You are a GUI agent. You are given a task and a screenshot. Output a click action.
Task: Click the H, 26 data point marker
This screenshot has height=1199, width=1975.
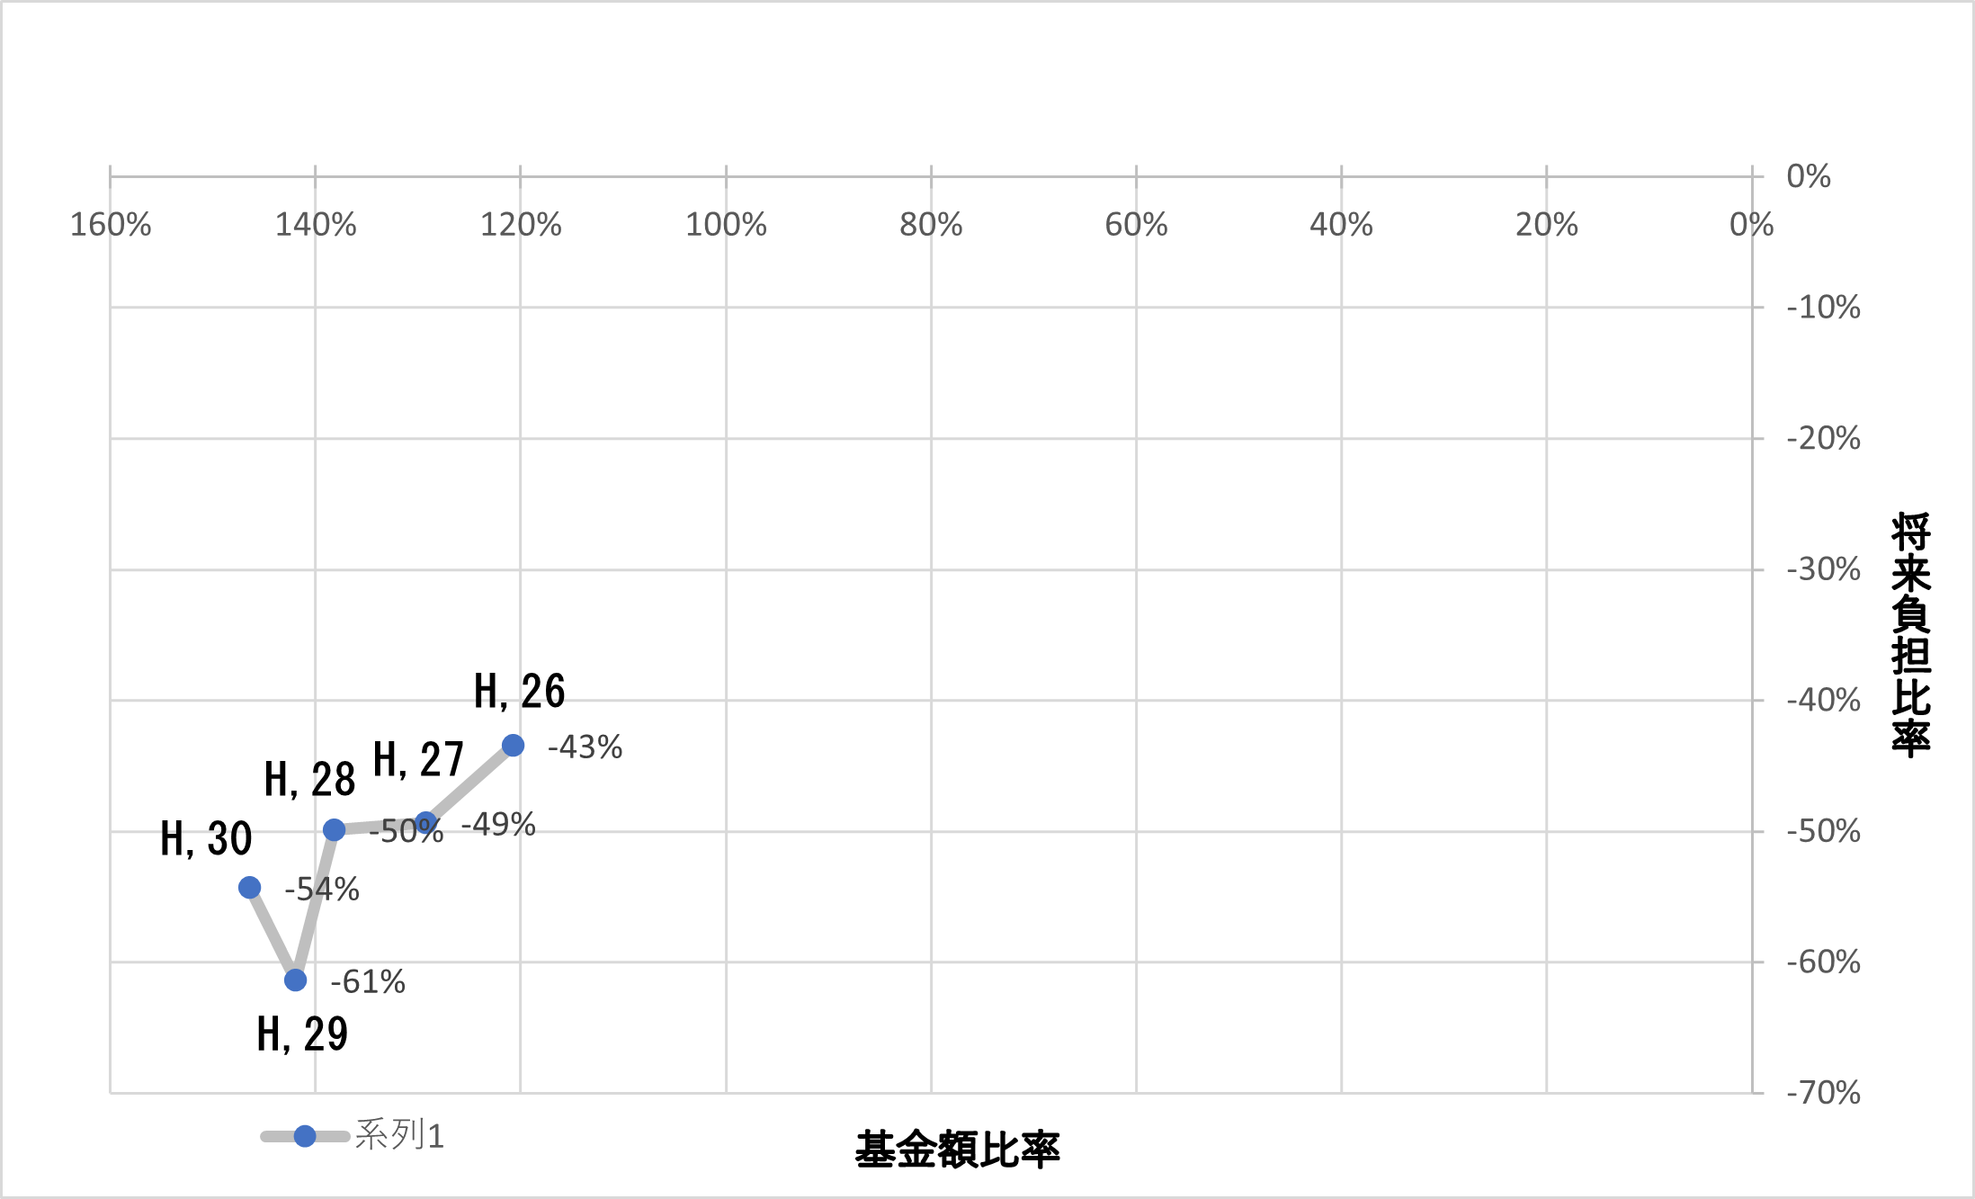(513, 745)
